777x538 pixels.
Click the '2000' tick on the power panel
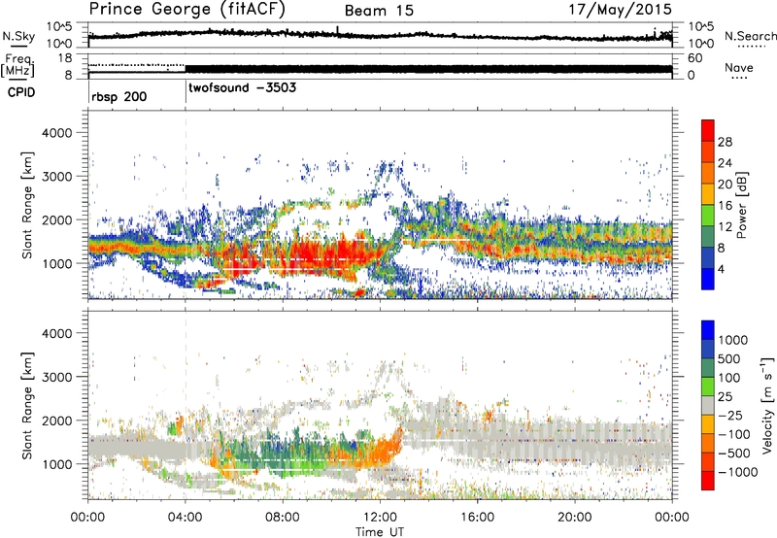pos(56,219)
